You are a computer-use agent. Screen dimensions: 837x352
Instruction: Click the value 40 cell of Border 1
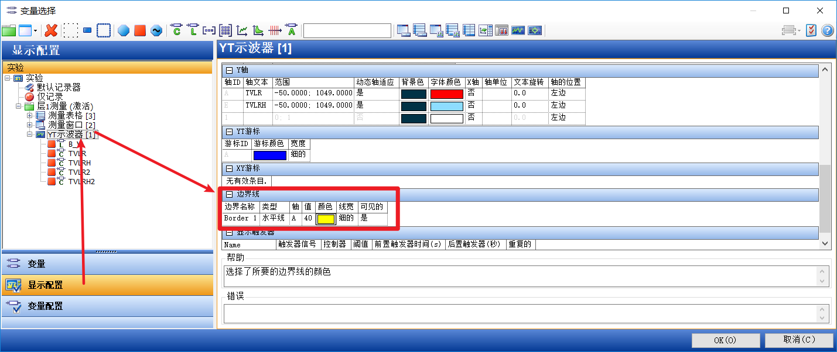click(308, 218)
